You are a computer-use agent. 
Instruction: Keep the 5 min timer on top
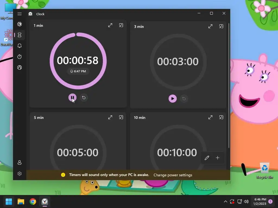tap(121, 117)
